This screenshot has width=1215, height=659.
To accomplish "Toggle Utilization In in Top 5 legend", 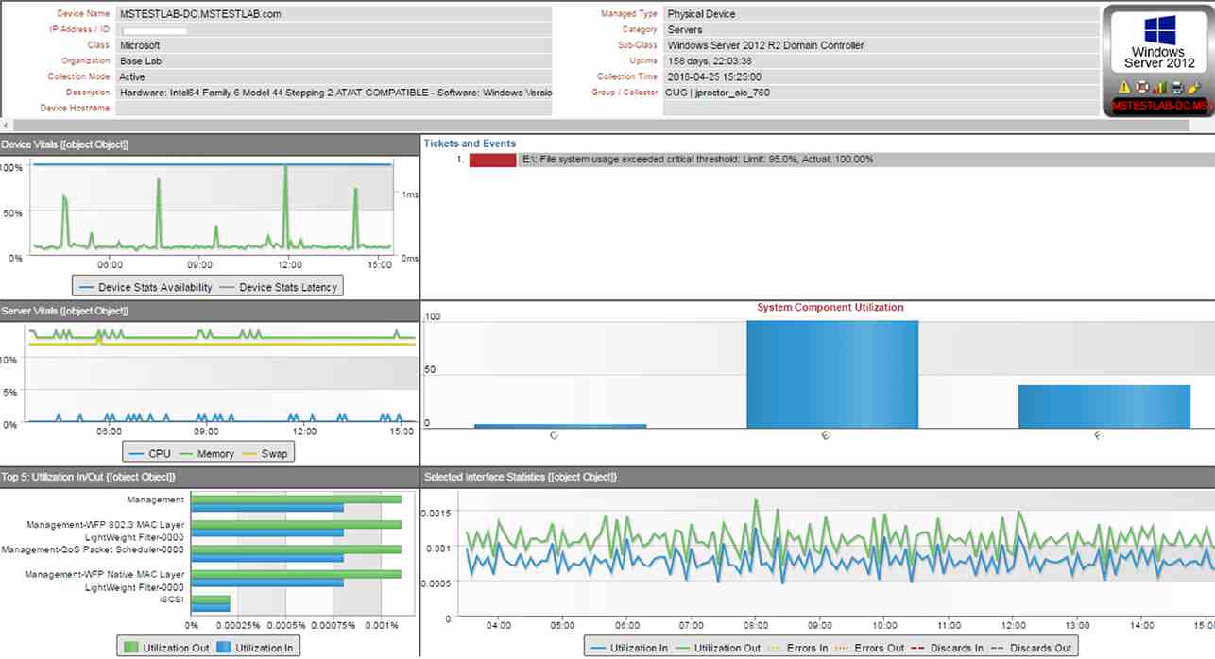I will [256, 649].
